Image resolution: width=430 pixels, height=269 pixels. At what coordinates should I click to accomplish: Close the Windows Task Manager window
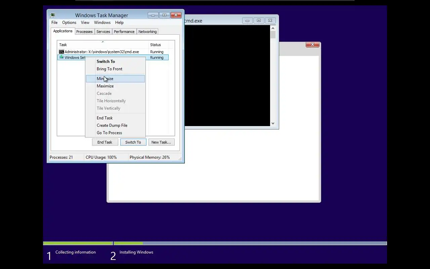click(176, 15)
